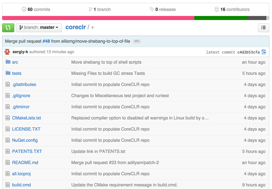The width and height of the screenshot is (272, 189).
Task: View the 16 contributors tab
Action: click(x=232, y=9)
